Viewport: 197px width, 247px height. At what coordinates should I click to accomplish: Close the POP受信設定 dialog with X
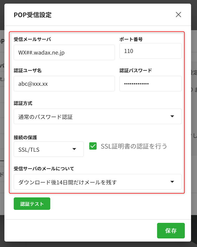(x=178, y=15)
